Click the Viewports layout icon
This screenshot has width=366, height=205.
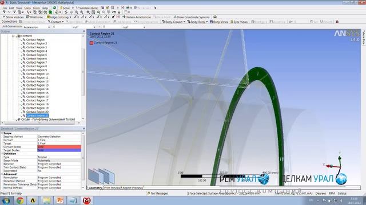point(126,12)
